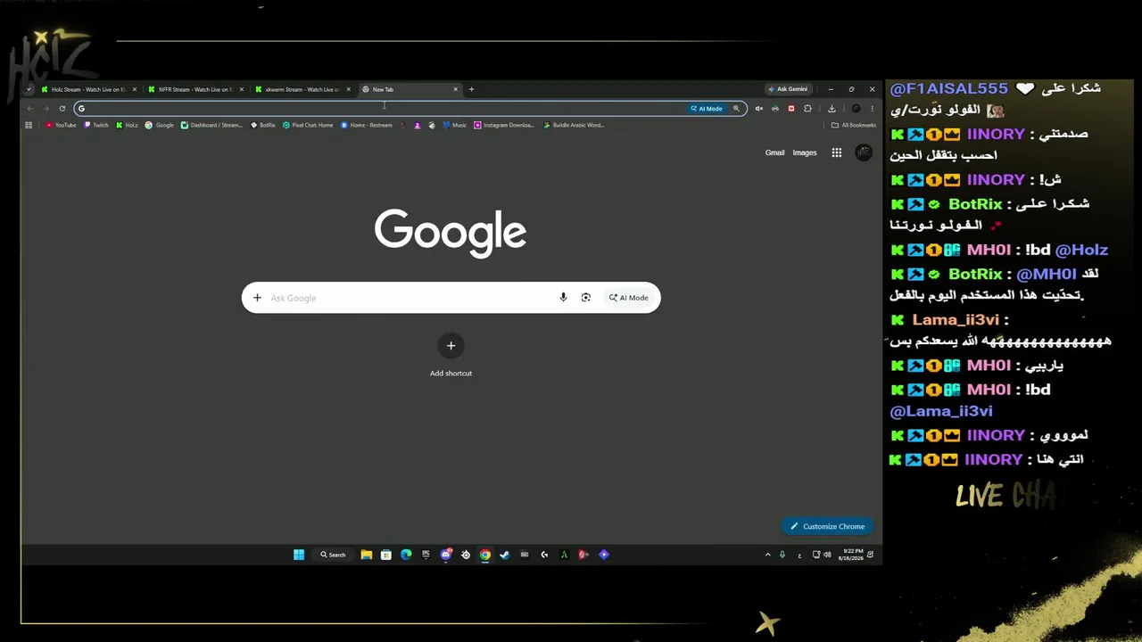
Task: Open the BotRix bookmark
Action: tap(263, 125)
